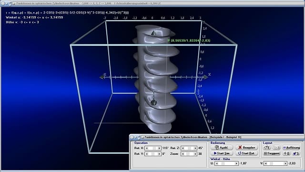This screenshot has height=172, width=305.
Task: Click the U value -1,87
Action: click(x=243, y=163)
